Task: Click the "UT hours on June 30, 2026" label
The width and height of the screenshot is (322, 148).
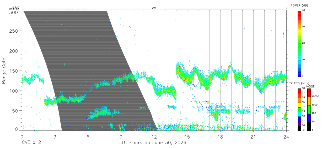Action: (154, 143)
